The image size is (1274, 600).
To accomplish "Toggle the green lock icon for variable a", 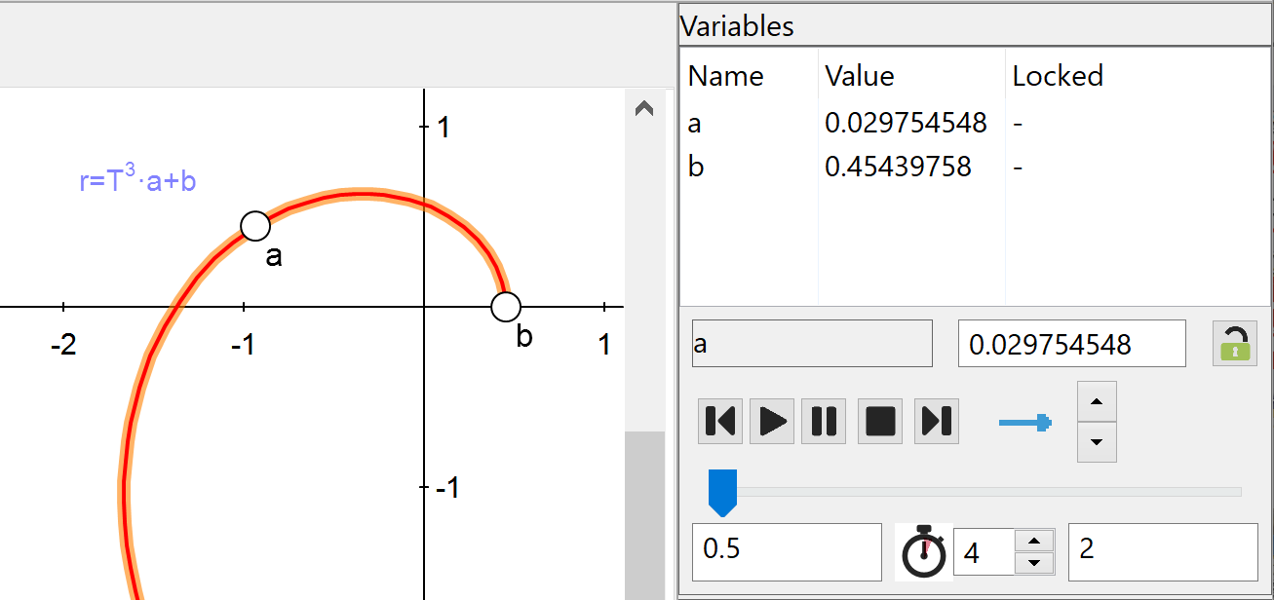I will coord(1234,344).
